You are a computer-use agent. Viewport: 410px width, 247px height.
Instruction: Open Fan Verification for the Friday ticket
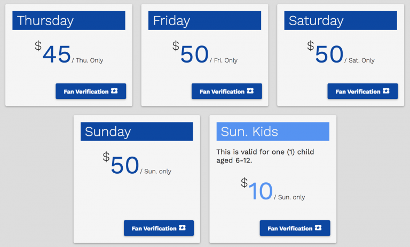click(x=227, y=91)
